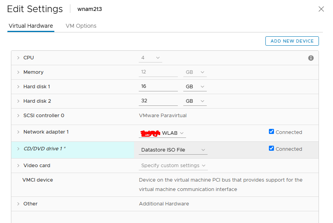Expand the CPU settings row
This screenshot has height=223, width=333.
pos(18,58)
